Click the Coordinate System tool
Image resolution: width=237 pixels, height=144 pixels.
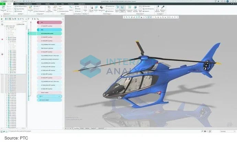point(63,11)
